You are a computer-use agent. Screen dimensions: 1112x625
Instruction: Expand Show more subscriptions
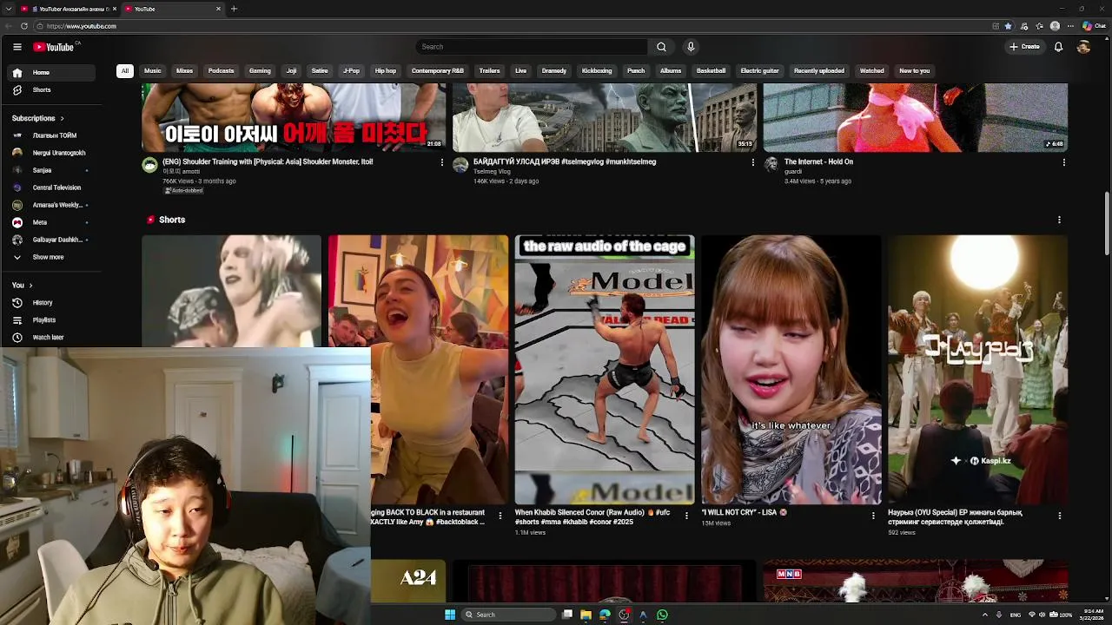coord(52,258)
